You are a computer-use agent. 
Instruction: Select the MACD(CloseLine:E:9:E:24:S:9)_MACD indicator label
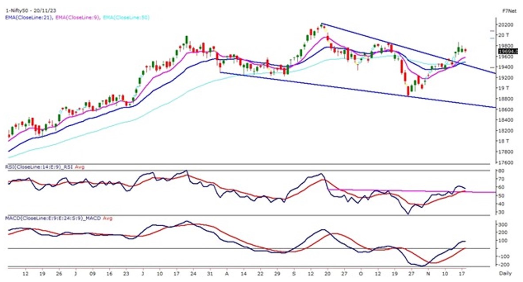tap(53, 218)
